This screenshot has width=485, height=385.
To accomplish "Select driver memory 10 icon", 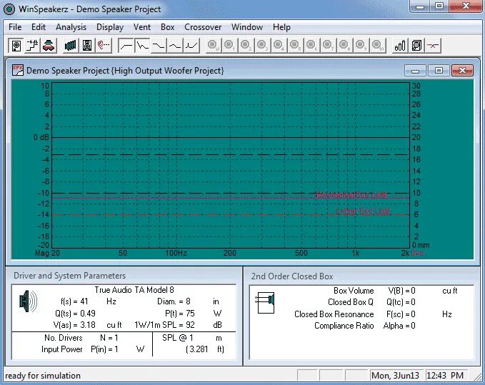I will point(378,46).
